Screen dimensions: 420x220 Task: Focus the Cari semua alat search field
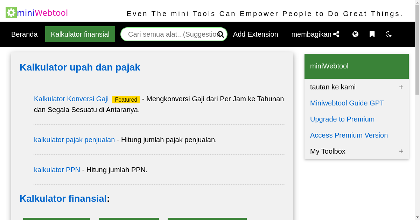pyautogui.click(x=171, y=34)
